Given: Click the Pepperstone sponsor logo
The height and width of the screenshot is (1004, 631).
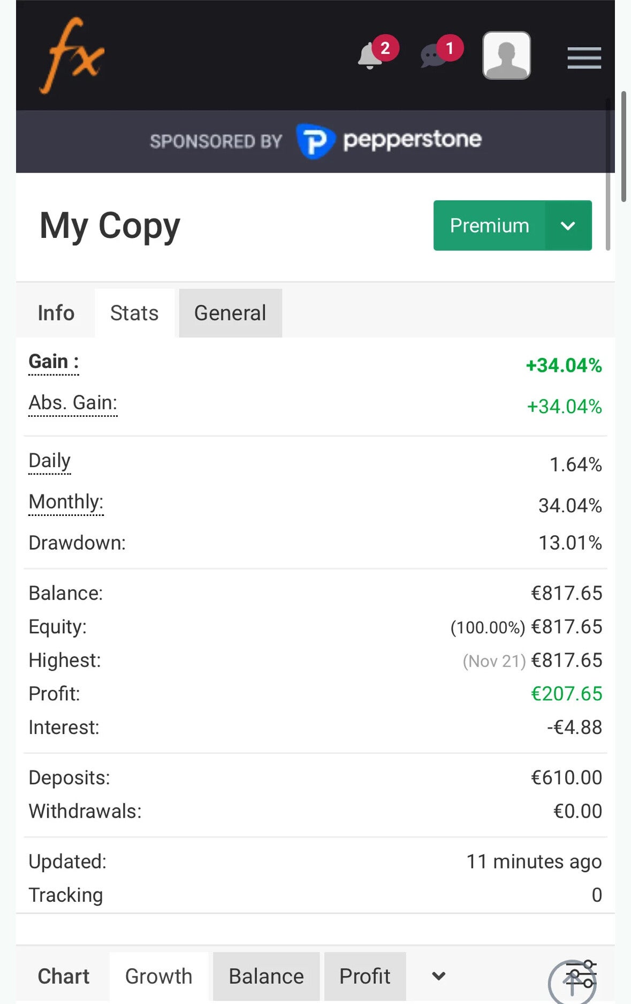Looking at the screenshot, I should (389, 141).
